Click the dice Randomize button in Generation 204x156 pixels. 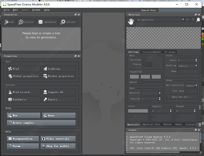point(47,22)
